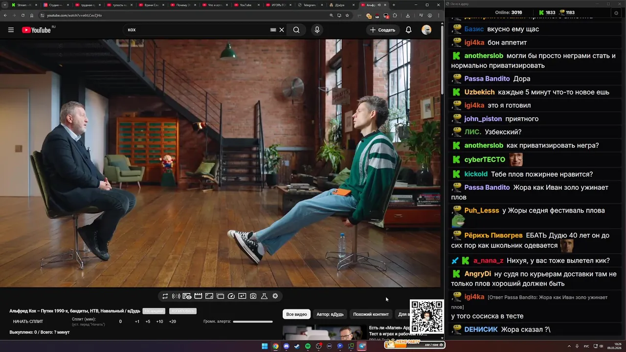Click username a_nana_z in chat
626x352 pixels.
click(x=488, y=261)
